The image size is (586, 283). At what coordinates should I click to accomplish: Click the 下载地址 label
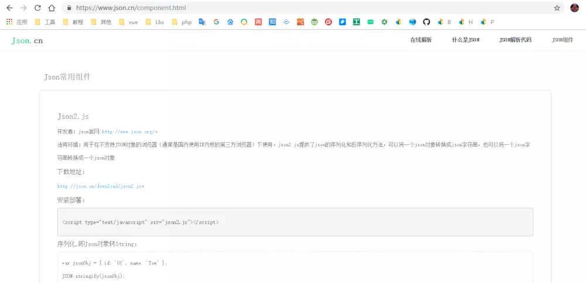[71, 172]
